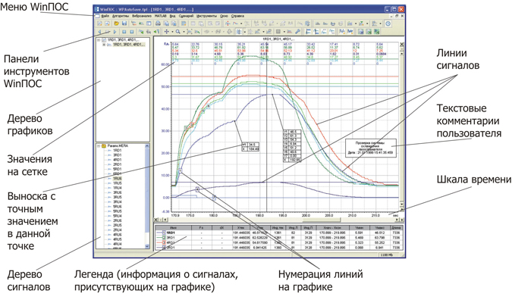Click the Имя column header in legend
This screenshot has width=531, height=306.
point(174,228)
